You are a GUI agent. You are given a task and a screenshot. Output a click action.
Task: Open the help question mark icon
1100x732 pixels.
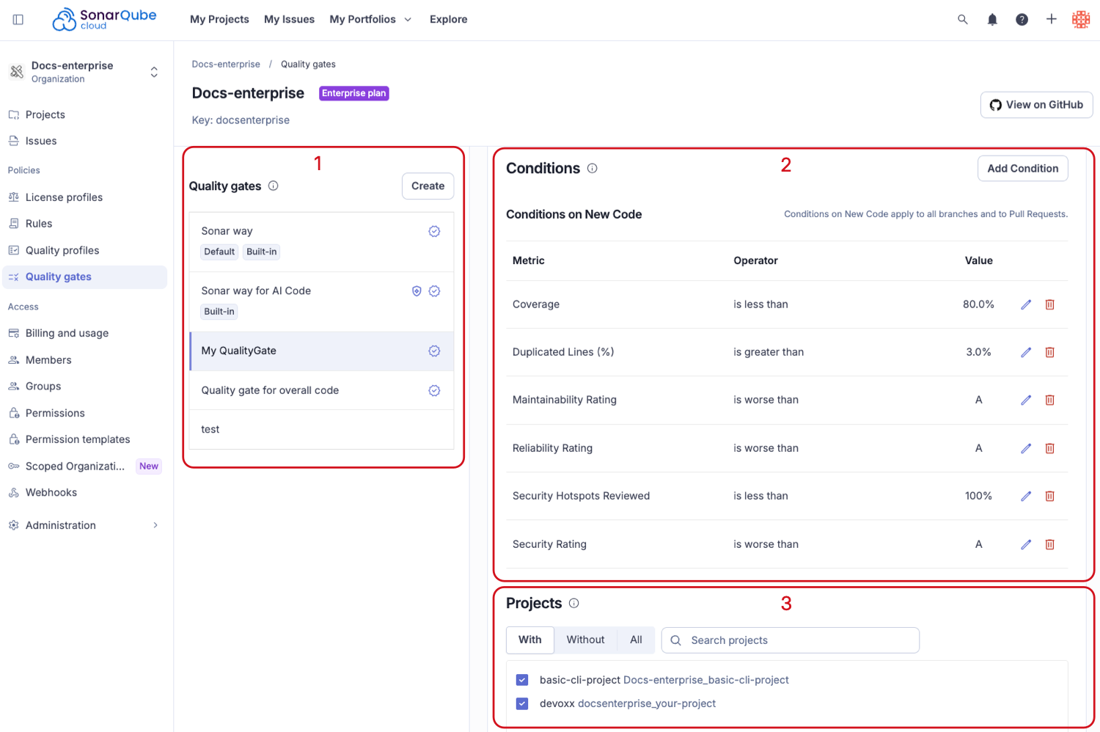(1022, 20)
